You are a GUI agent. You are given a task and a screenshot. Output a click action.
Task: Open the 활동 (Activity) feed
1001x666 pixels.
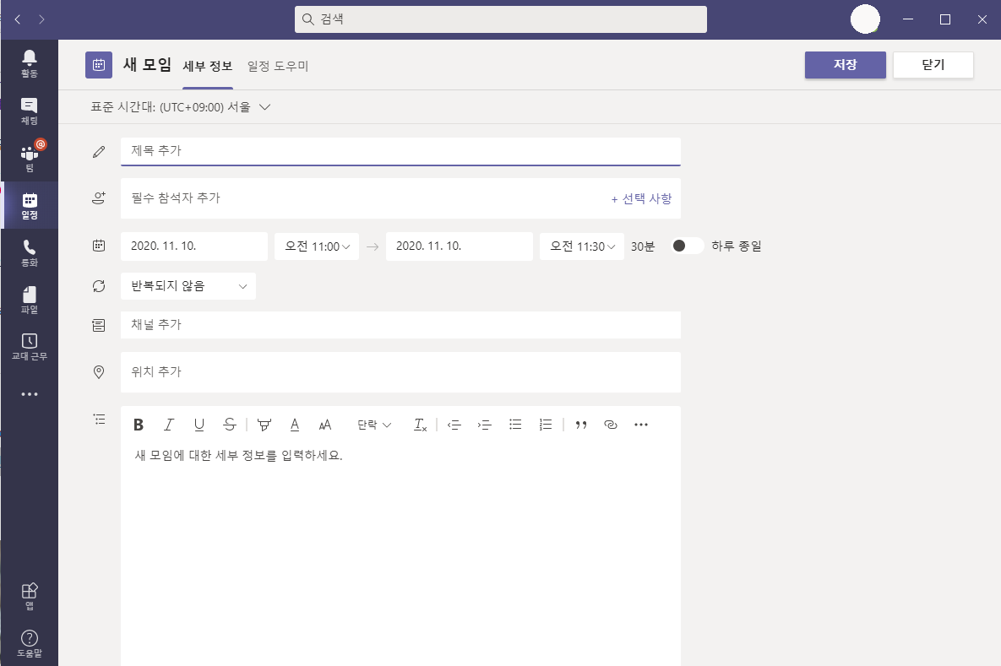pyautogui.click(x=30, y=64)
